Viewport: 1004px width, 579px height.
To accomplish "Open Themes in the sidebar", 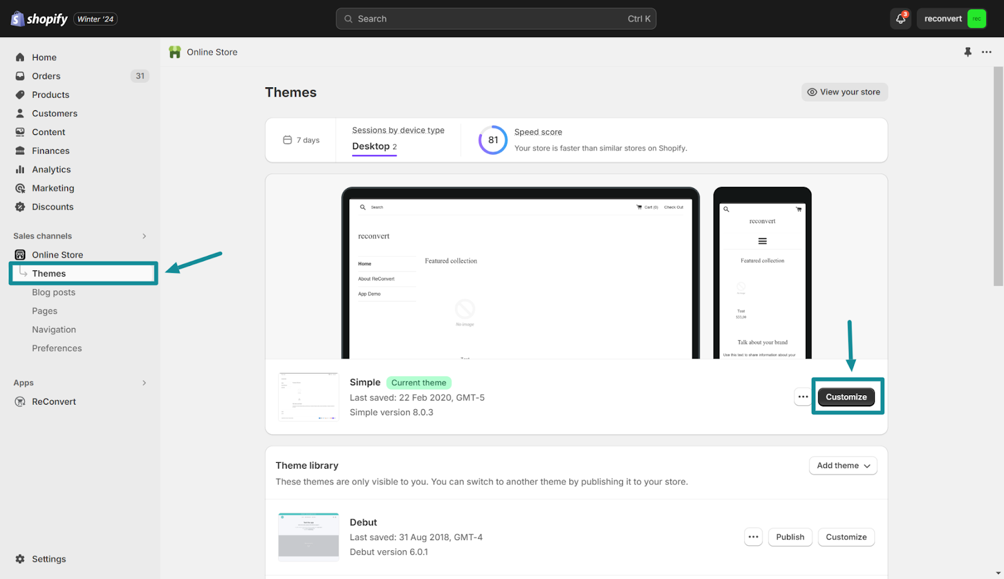I will click(83, 274).
